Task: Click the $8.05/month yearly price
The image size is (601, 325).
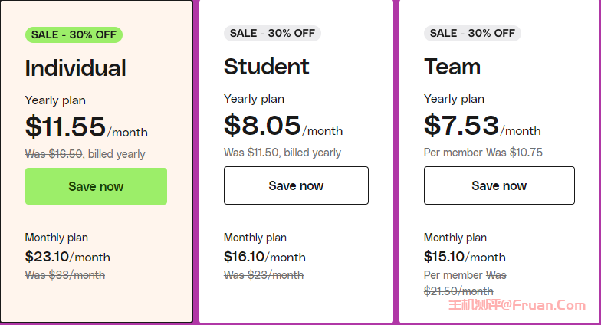Action: 284,126
